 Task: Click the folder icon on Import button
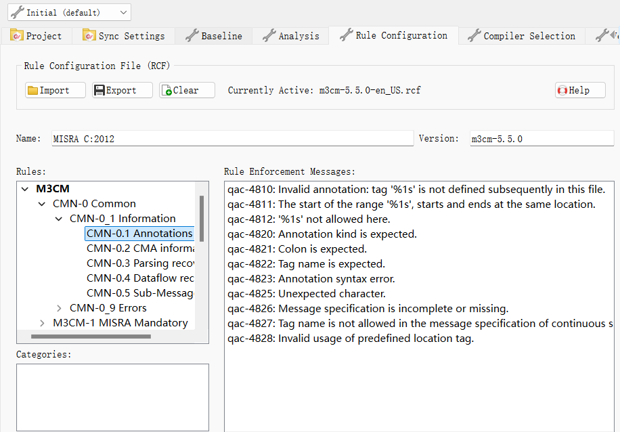[32, 91]
